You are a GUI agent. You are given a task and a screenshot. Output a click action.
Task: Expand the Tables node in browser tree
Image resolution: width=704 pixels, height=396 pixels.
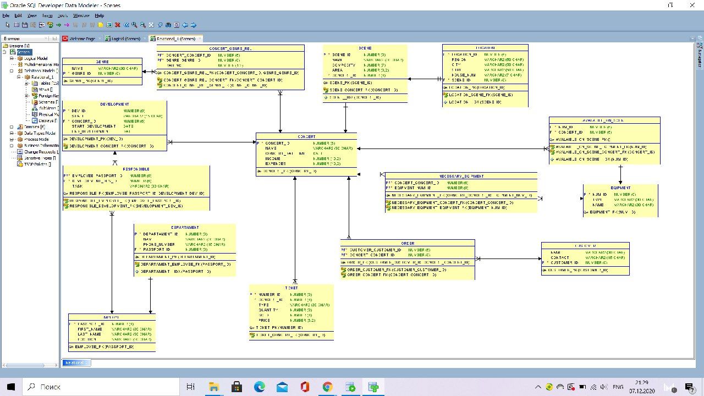25,83
